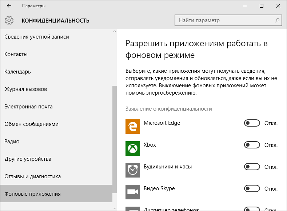Click sidebar scrollbar down arrow
The width and height of the screenshot is (287, 211).
point(114,208)
